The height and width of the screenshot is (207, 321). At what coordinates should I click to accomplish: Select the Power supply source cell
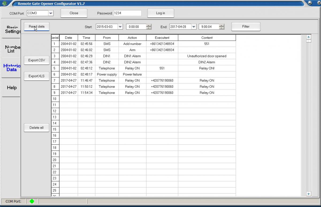(x=107, y=74)
